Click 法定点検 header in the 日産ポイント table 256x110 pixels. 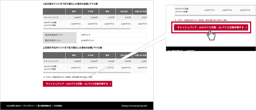(x=124, y=12)
